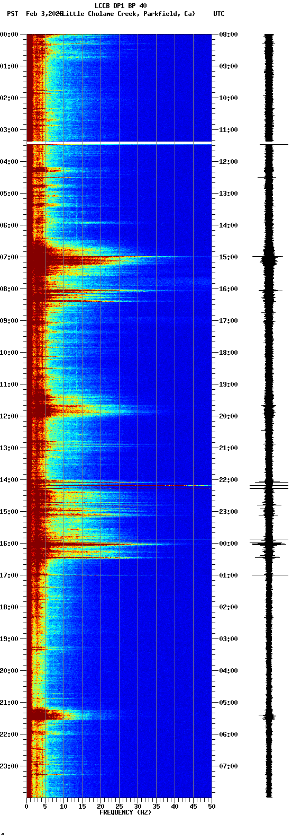Click the location text 'Little Cholame Creek, Parkfield, Ca)'
Screen dimensions: 292x840
tap(129, 14)
